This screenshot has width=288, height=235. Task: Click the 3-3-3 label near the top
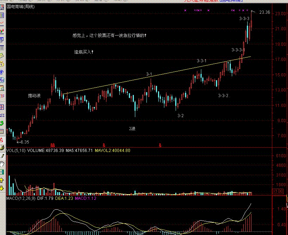(244, 19)
